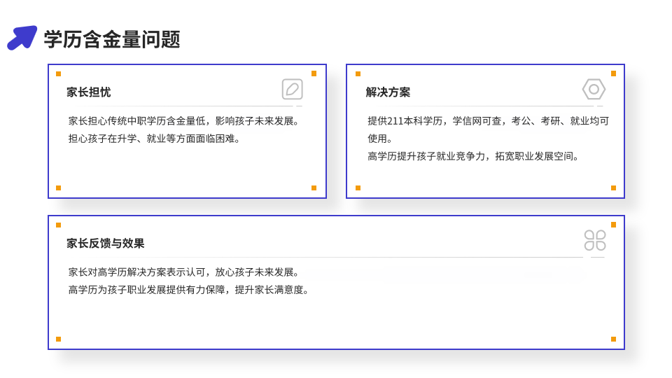Click the 家长担忧 heading

click(88, 92)
